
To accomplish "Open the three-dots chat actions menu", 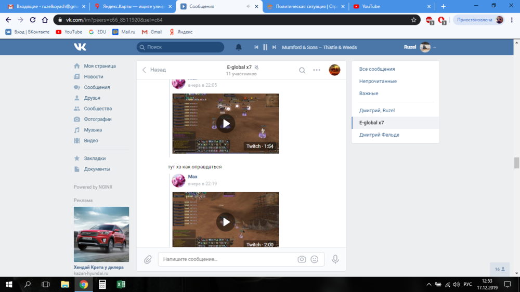I will [x=317, y=70].
